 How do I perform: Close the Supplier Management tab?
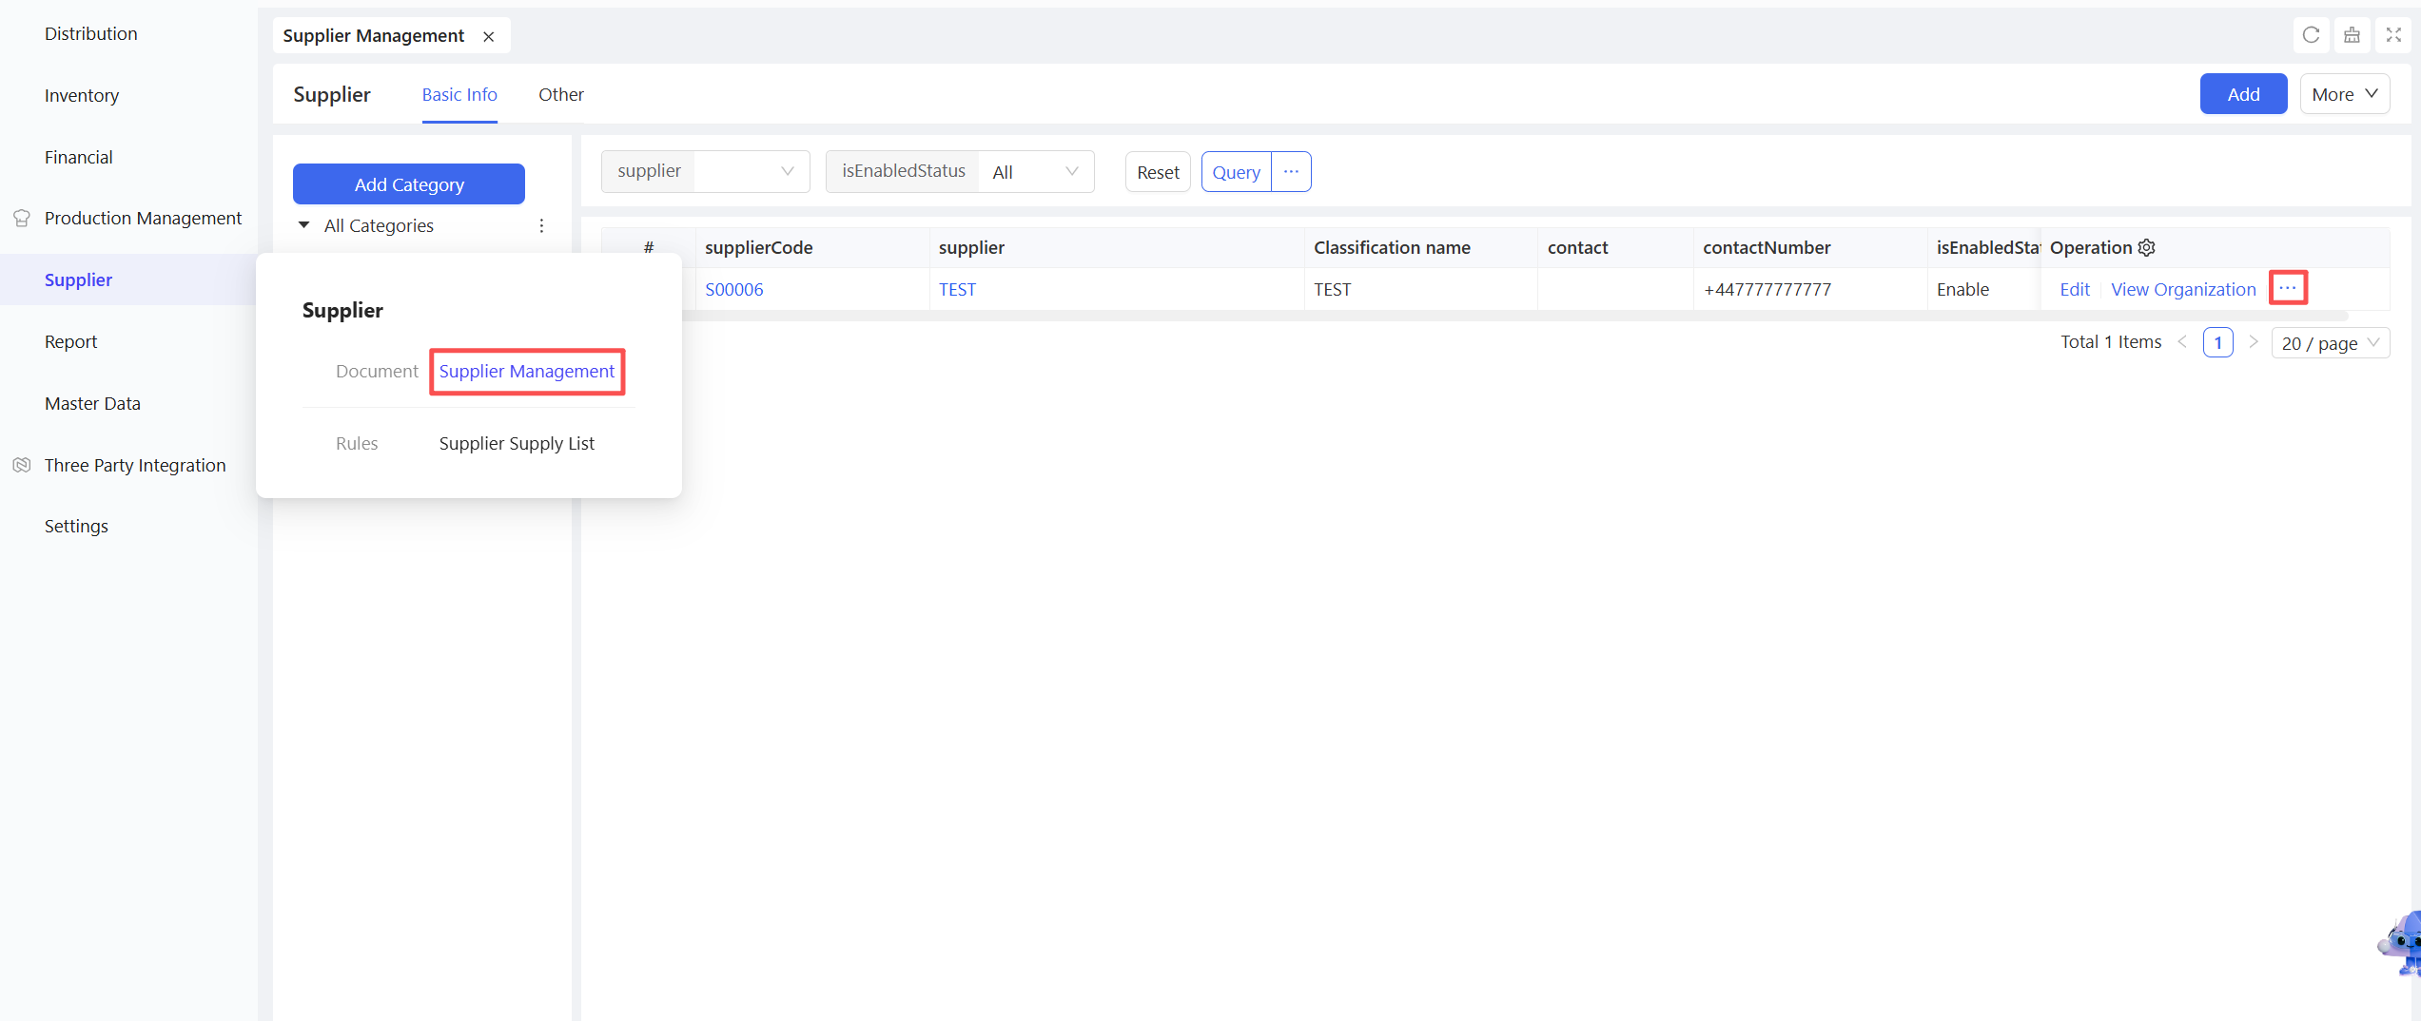(x=489, y=36)
